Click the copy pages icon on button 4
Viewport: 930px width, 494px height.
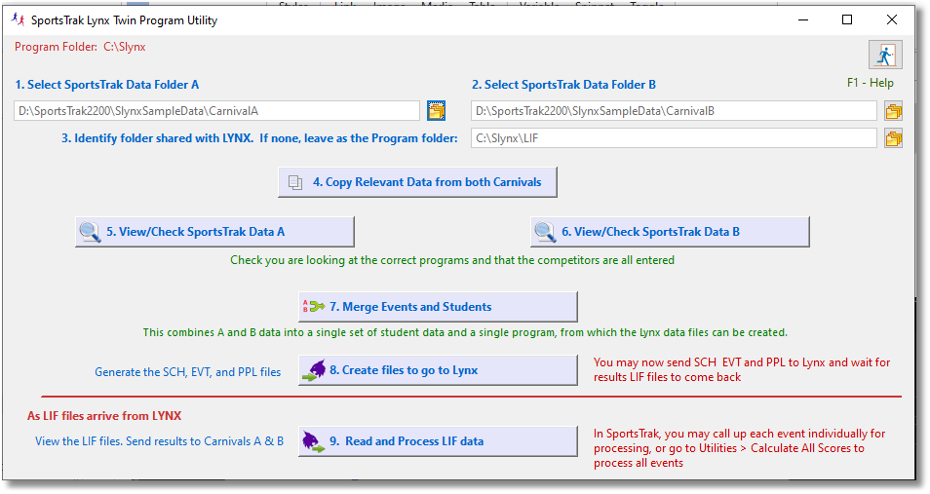(295, 182)
